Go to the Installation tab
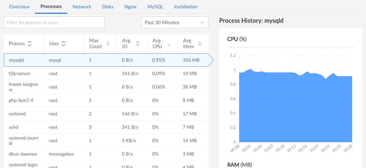This screenshot has width=366, height=168. tap(185, 7)
